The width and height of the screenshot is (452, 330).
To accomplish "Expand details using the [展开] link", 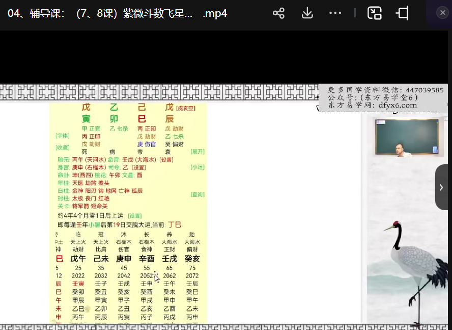I will [x=197, y=151].
